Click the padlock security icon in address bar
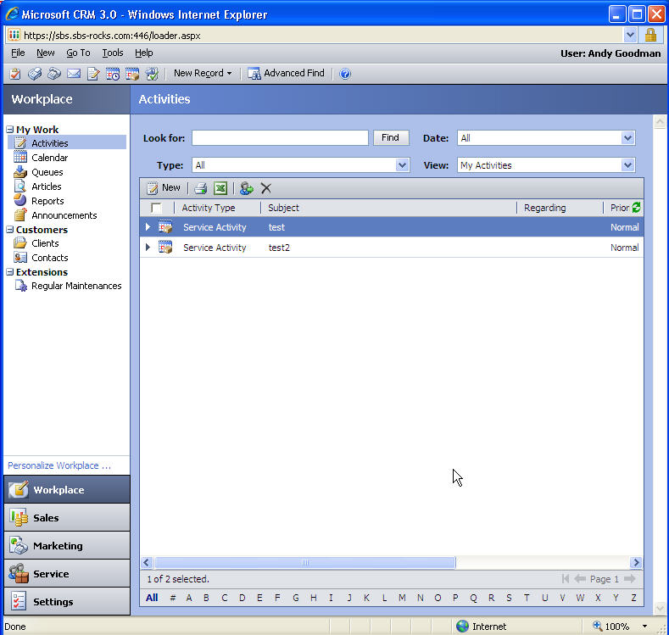 tap(650, 35)
